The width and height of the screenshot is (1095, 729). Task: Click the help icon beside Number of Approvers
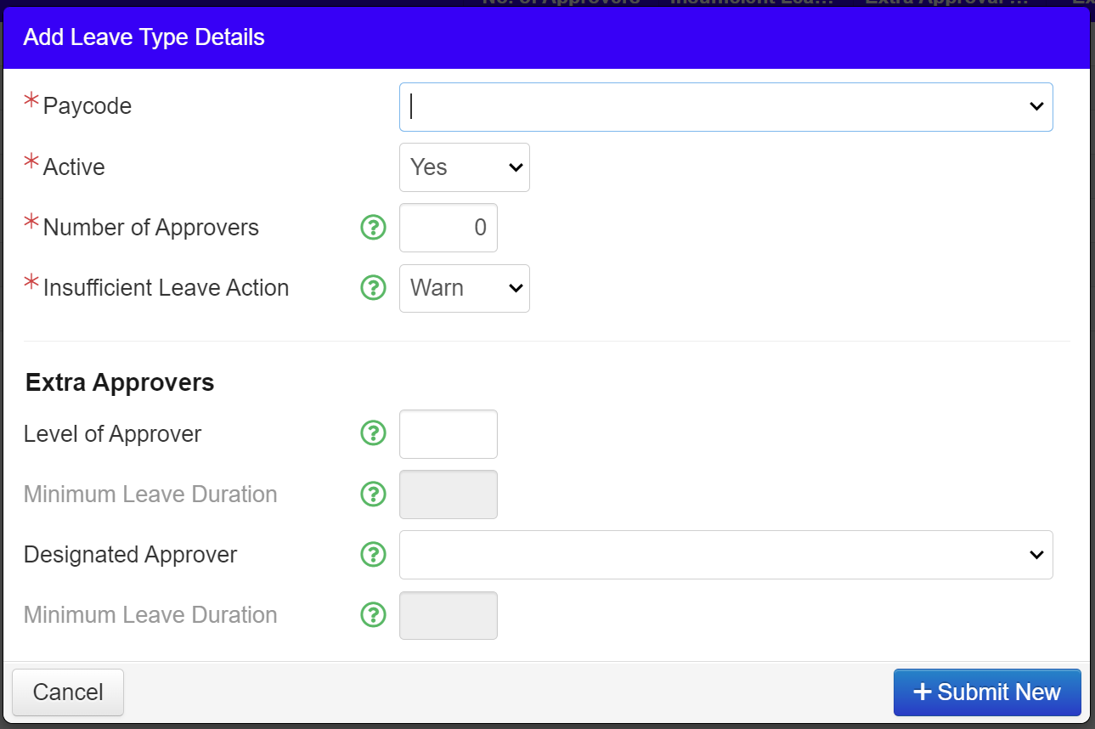coord(373,227)
